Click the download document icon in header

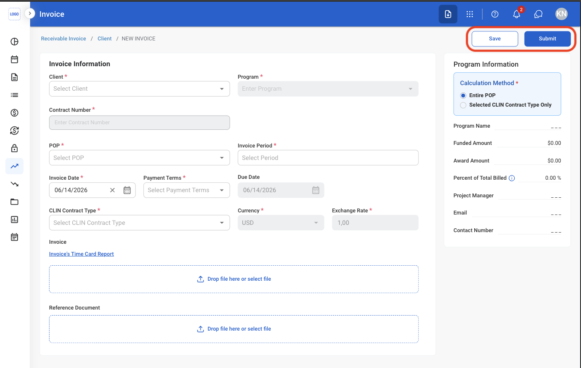tap(448, 14)
